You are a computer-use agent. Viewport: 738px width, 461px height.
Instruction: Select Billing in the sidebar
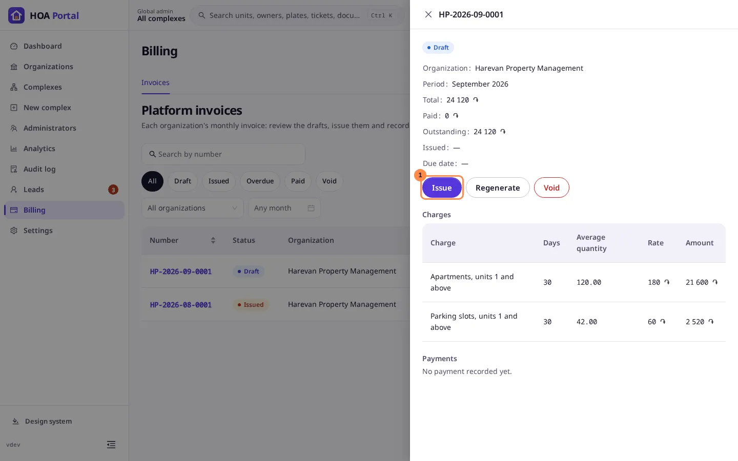[64, 210]
